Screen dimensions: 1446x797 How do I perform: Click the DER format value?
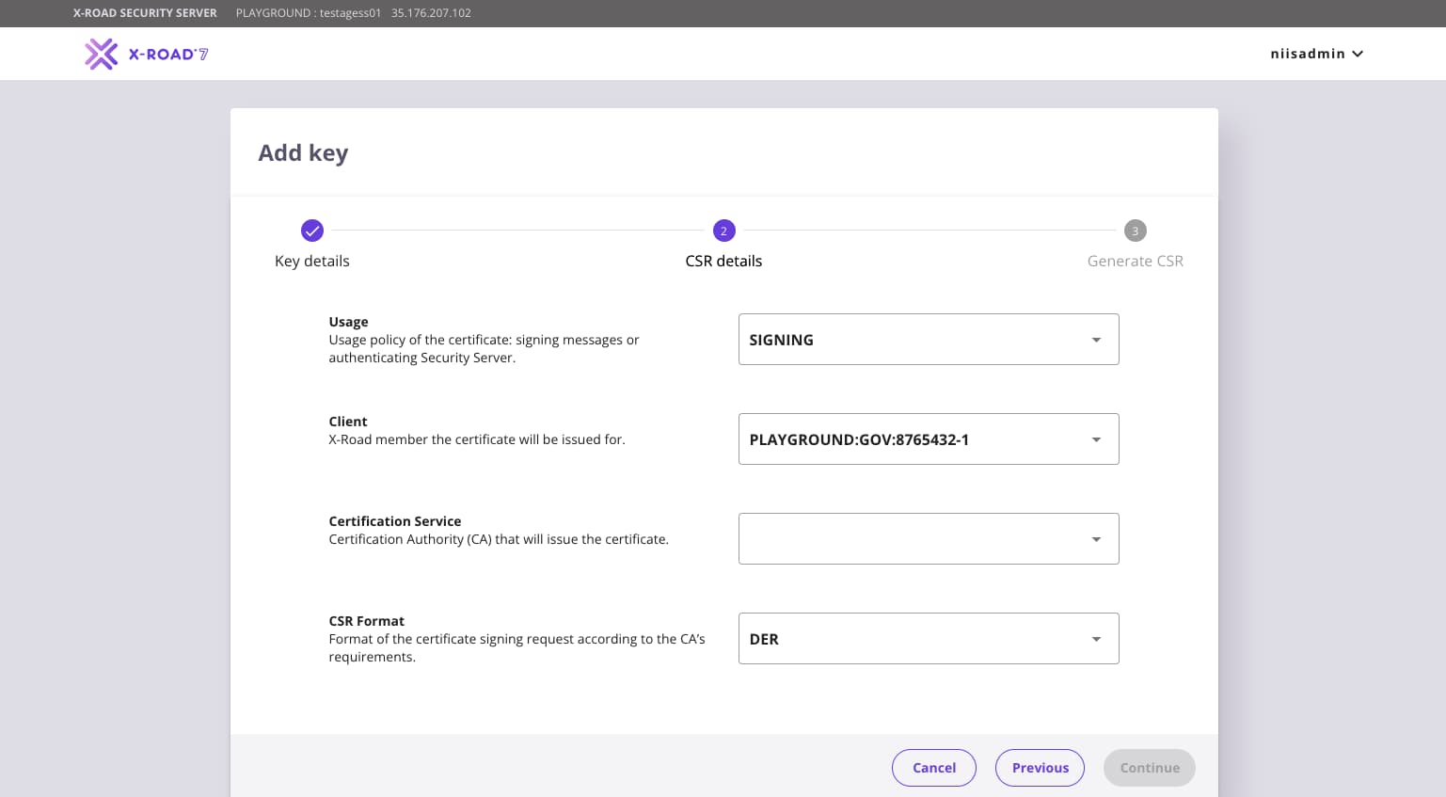pos(764,639)
